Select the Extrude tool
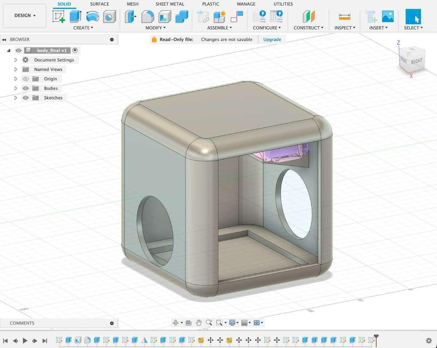The image size is (437, 348). pyautogui.click(x=75, y=16)
